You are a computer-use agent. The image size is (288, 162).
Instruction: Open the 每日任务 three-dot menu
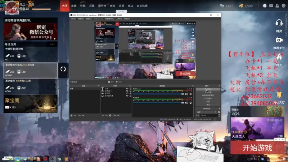tap(52, 44)
